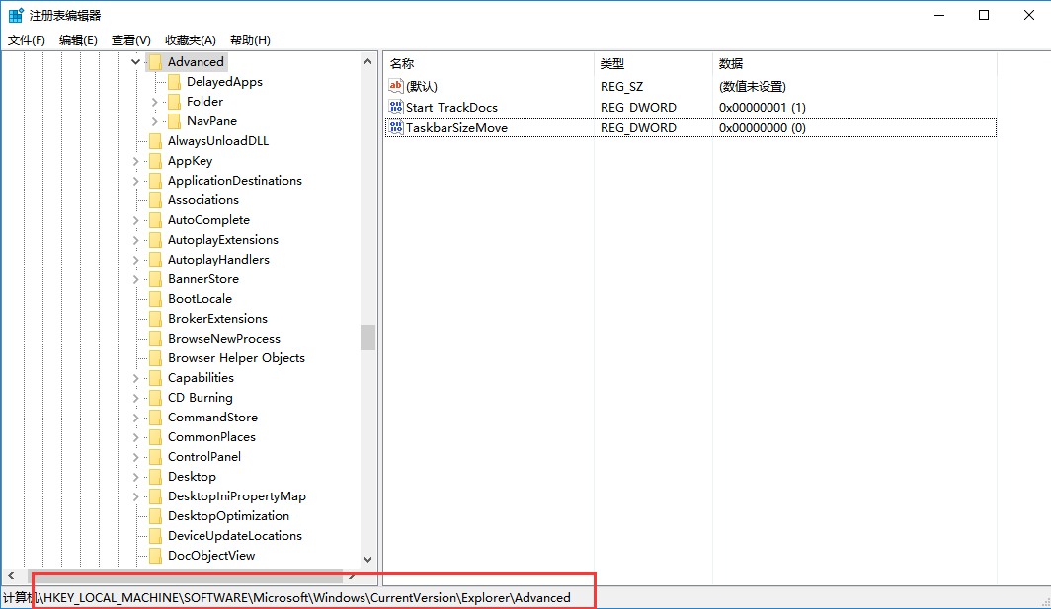
Task: Click the Start_TrackDocs DWORD value icon
Action: coord(396,107)
